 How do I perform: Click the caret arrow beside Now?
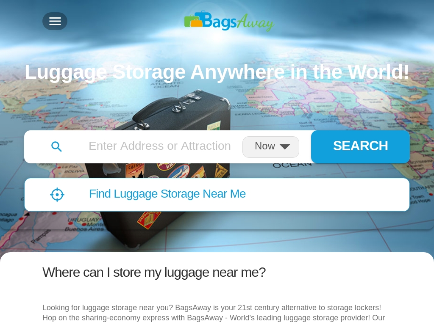(x=285, y=146)
